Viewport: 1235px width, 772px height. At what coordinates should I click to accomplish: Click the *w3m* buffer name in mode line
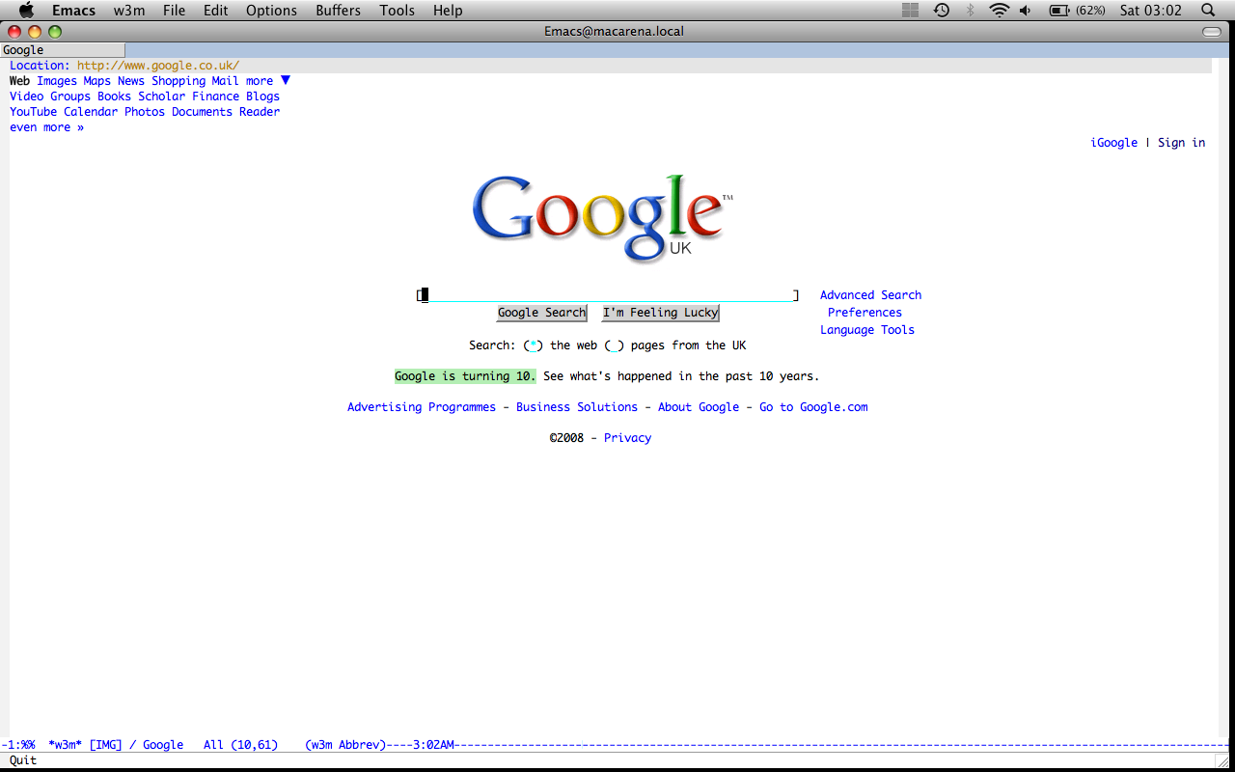[x=66, y=745]
